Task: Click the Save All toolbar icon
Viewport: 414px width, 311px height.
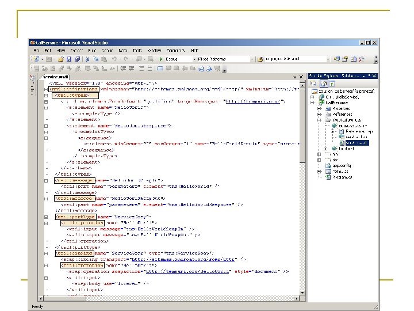Action: tap(76, 59)
